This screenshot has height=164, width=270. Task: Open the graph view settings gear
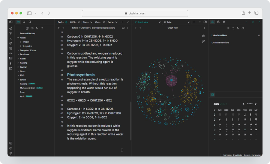tap(203, 36)
